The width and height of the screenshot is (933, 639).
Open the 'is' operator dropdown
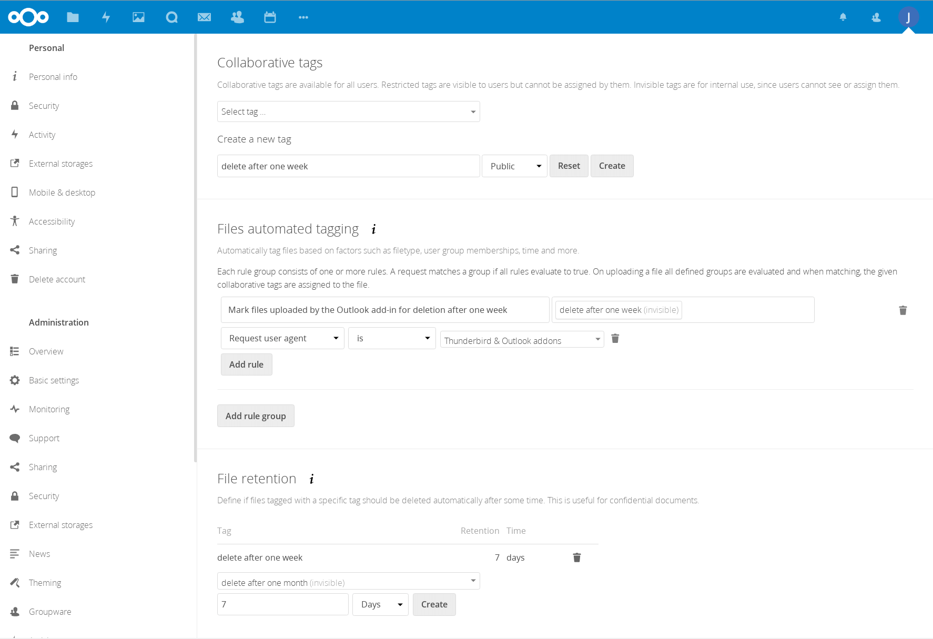click(392, 338)
